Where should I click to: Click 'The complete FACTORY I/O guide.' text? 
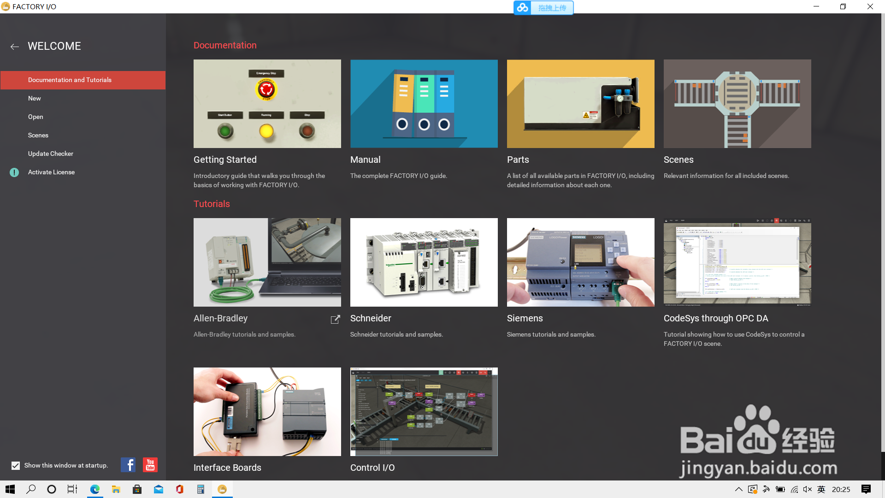tap(399, 176)
